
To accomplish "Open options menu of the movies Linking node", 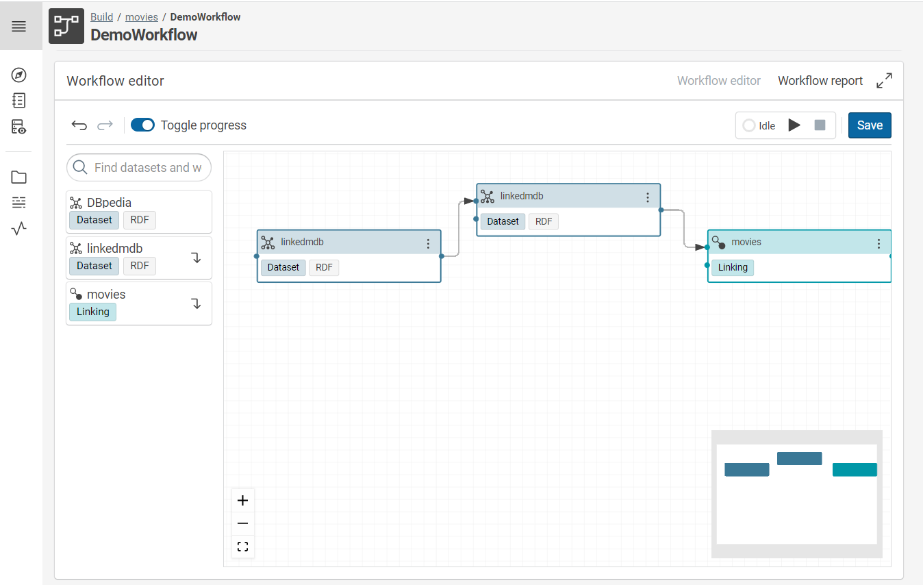I will [x=878, y=242].
